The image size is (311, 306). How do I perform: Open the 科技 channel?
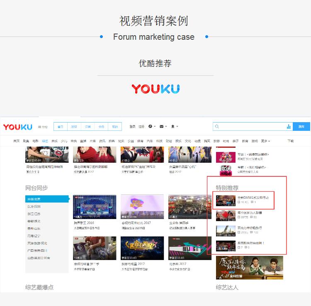pyautogui.click(x=159, y=141)
